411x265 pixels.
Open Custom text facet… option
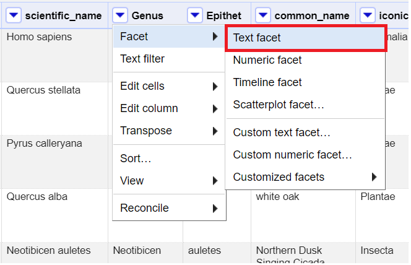(306, 132)
